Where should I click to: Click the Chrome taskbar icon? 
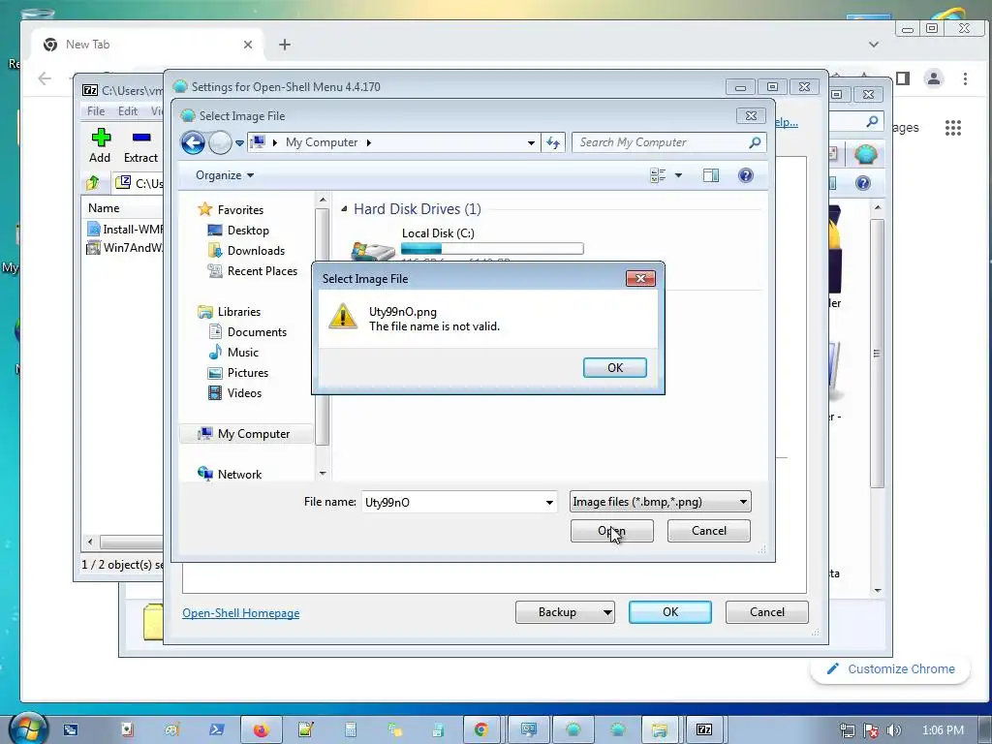480,730
